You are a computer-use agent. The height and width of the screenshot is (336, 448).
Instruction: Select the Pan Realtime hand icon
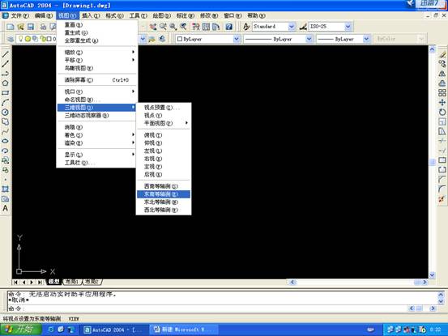pos(153,27)
